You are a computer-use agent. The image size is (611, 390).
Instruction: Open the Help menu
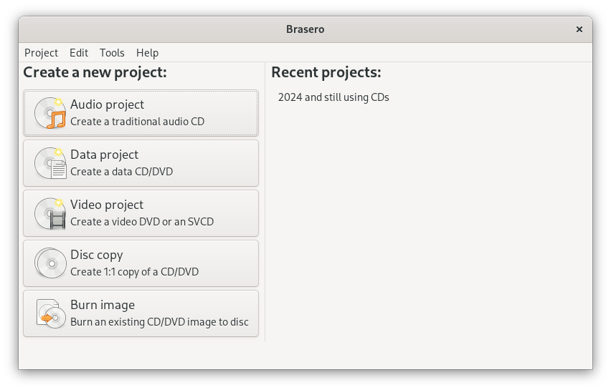click(x=147, y=53)
